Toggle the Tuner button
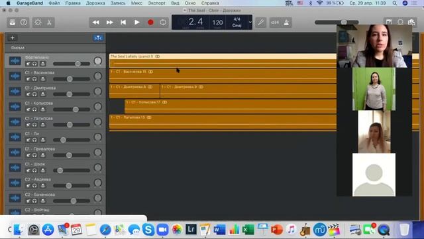This screenshot has height=239, width=424. (261, 22)
